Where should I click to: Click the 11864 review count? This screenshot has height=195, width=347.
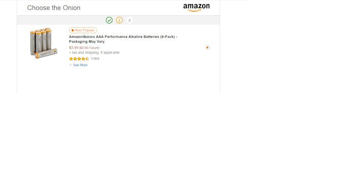click(95, 59)
